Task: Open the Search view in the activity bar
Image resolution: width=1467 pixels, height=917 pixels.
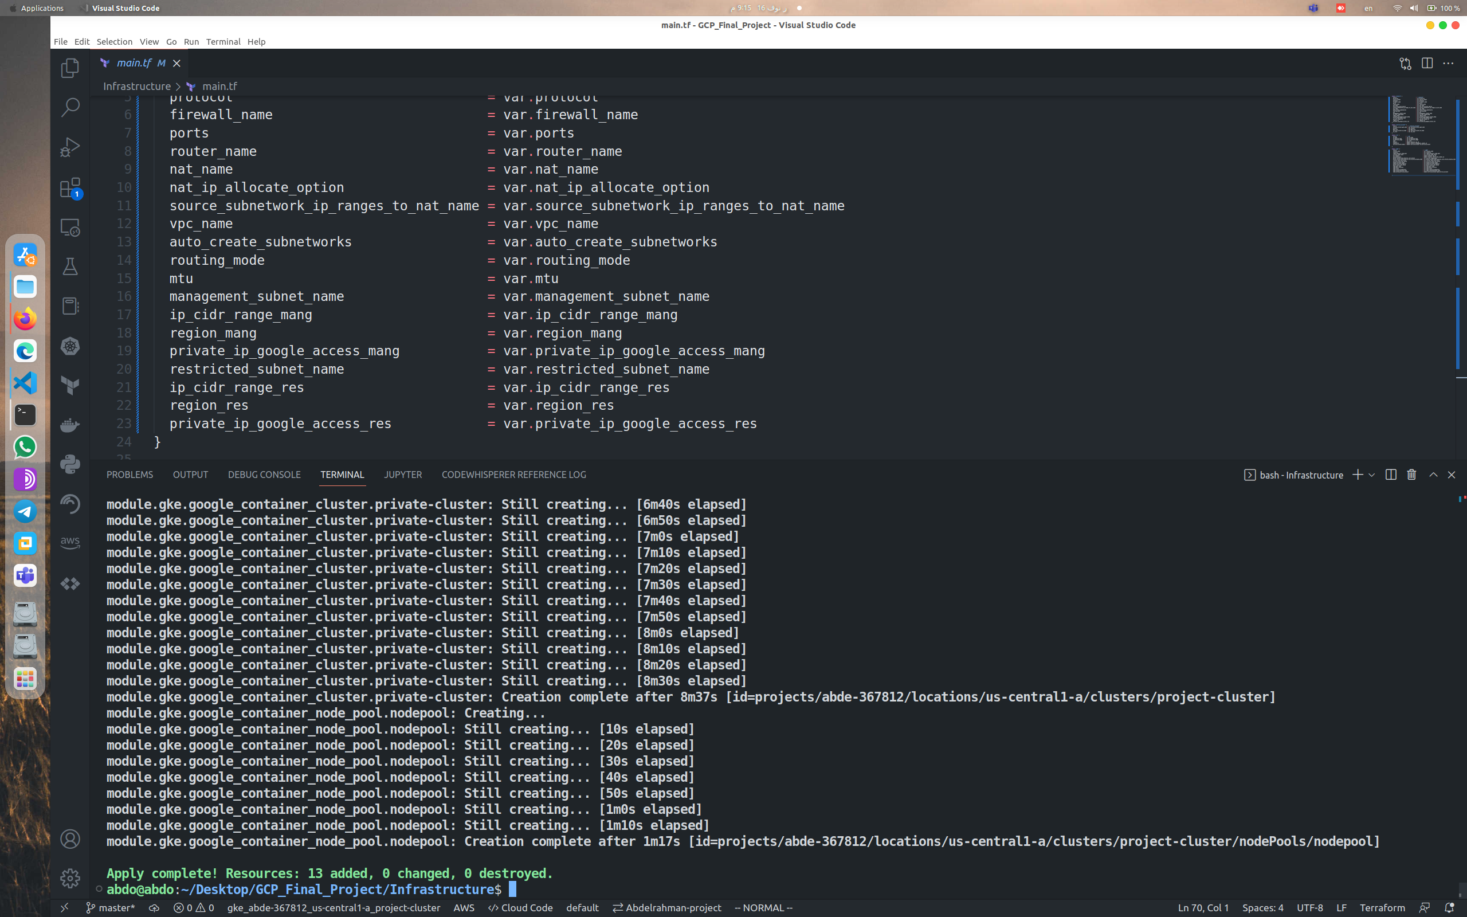Action: click(70, 106)
